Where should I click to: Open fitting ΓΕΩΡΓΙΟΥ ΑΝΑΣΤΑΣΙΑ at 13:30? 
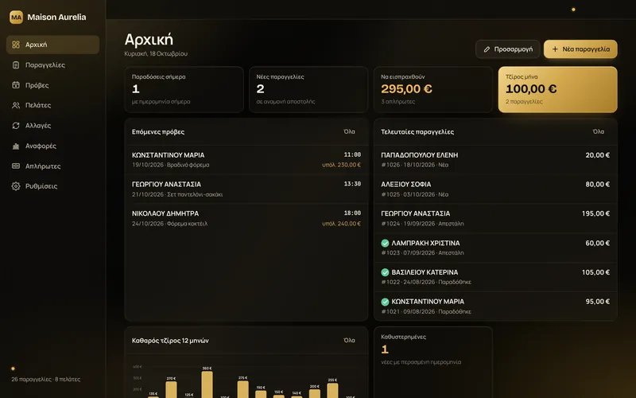(x=246, y=189)
